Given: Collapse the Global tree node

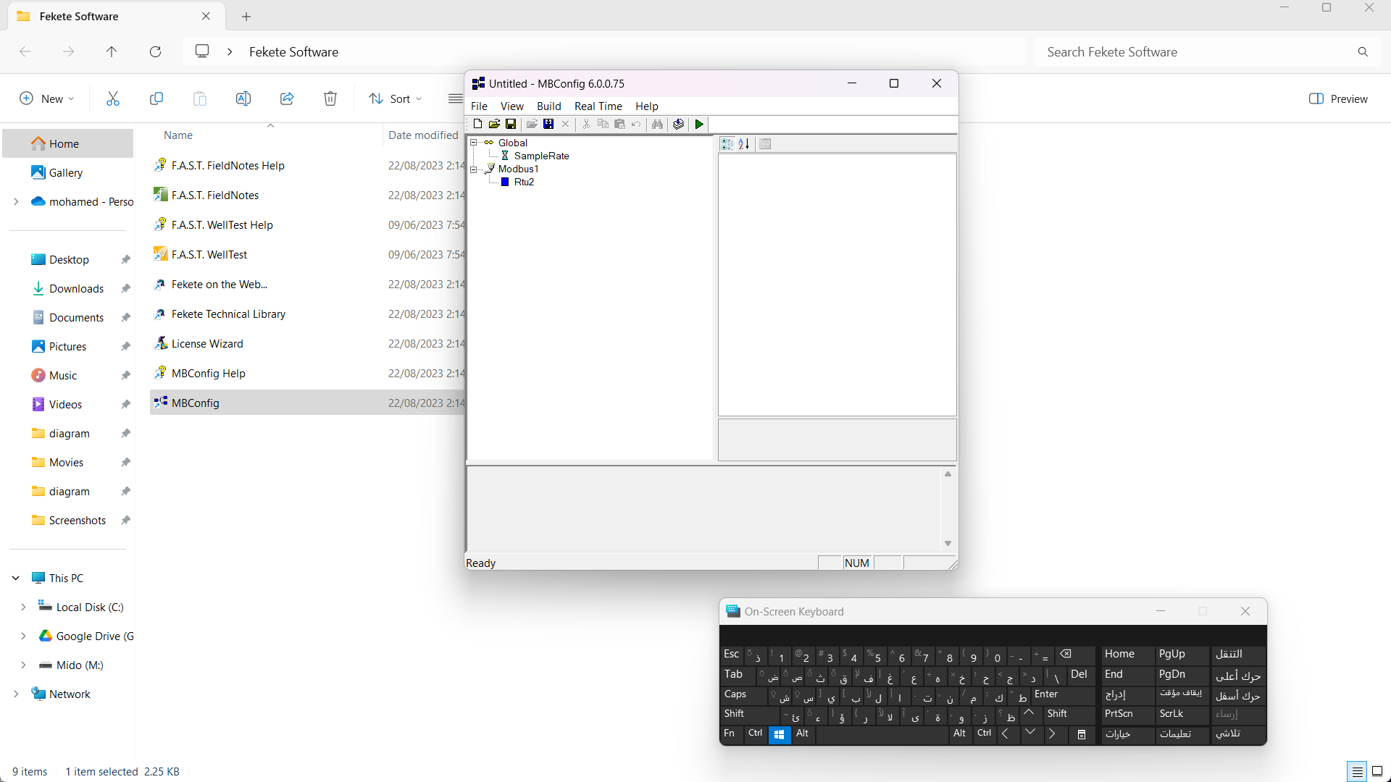Looking at the screenshot, I should [x=474, y=143].
